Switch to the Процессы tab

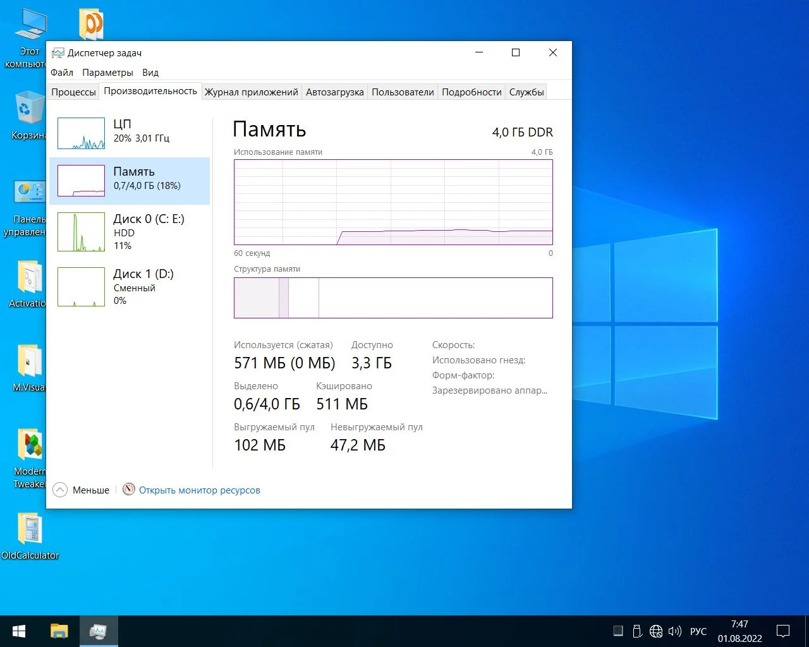[x=73, y=92]
